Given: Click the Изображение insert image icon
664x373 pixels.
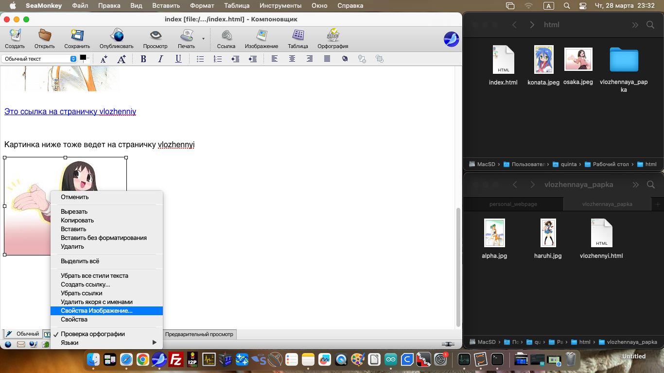Looking at the screenshot, I should [262, 39].
